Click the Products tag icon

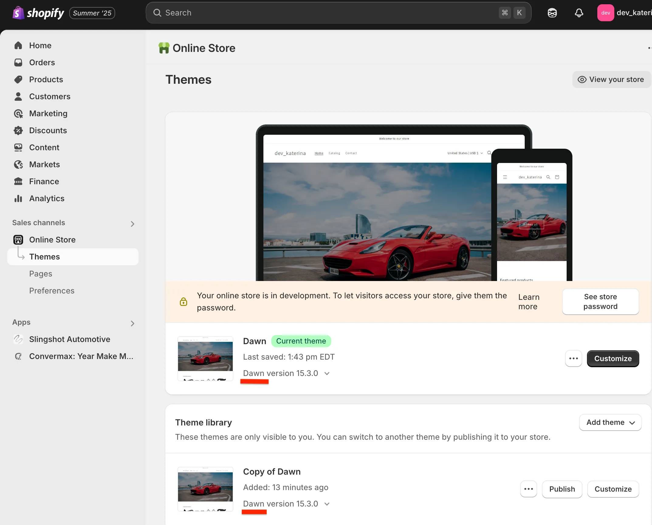click(x=18, y=80)
